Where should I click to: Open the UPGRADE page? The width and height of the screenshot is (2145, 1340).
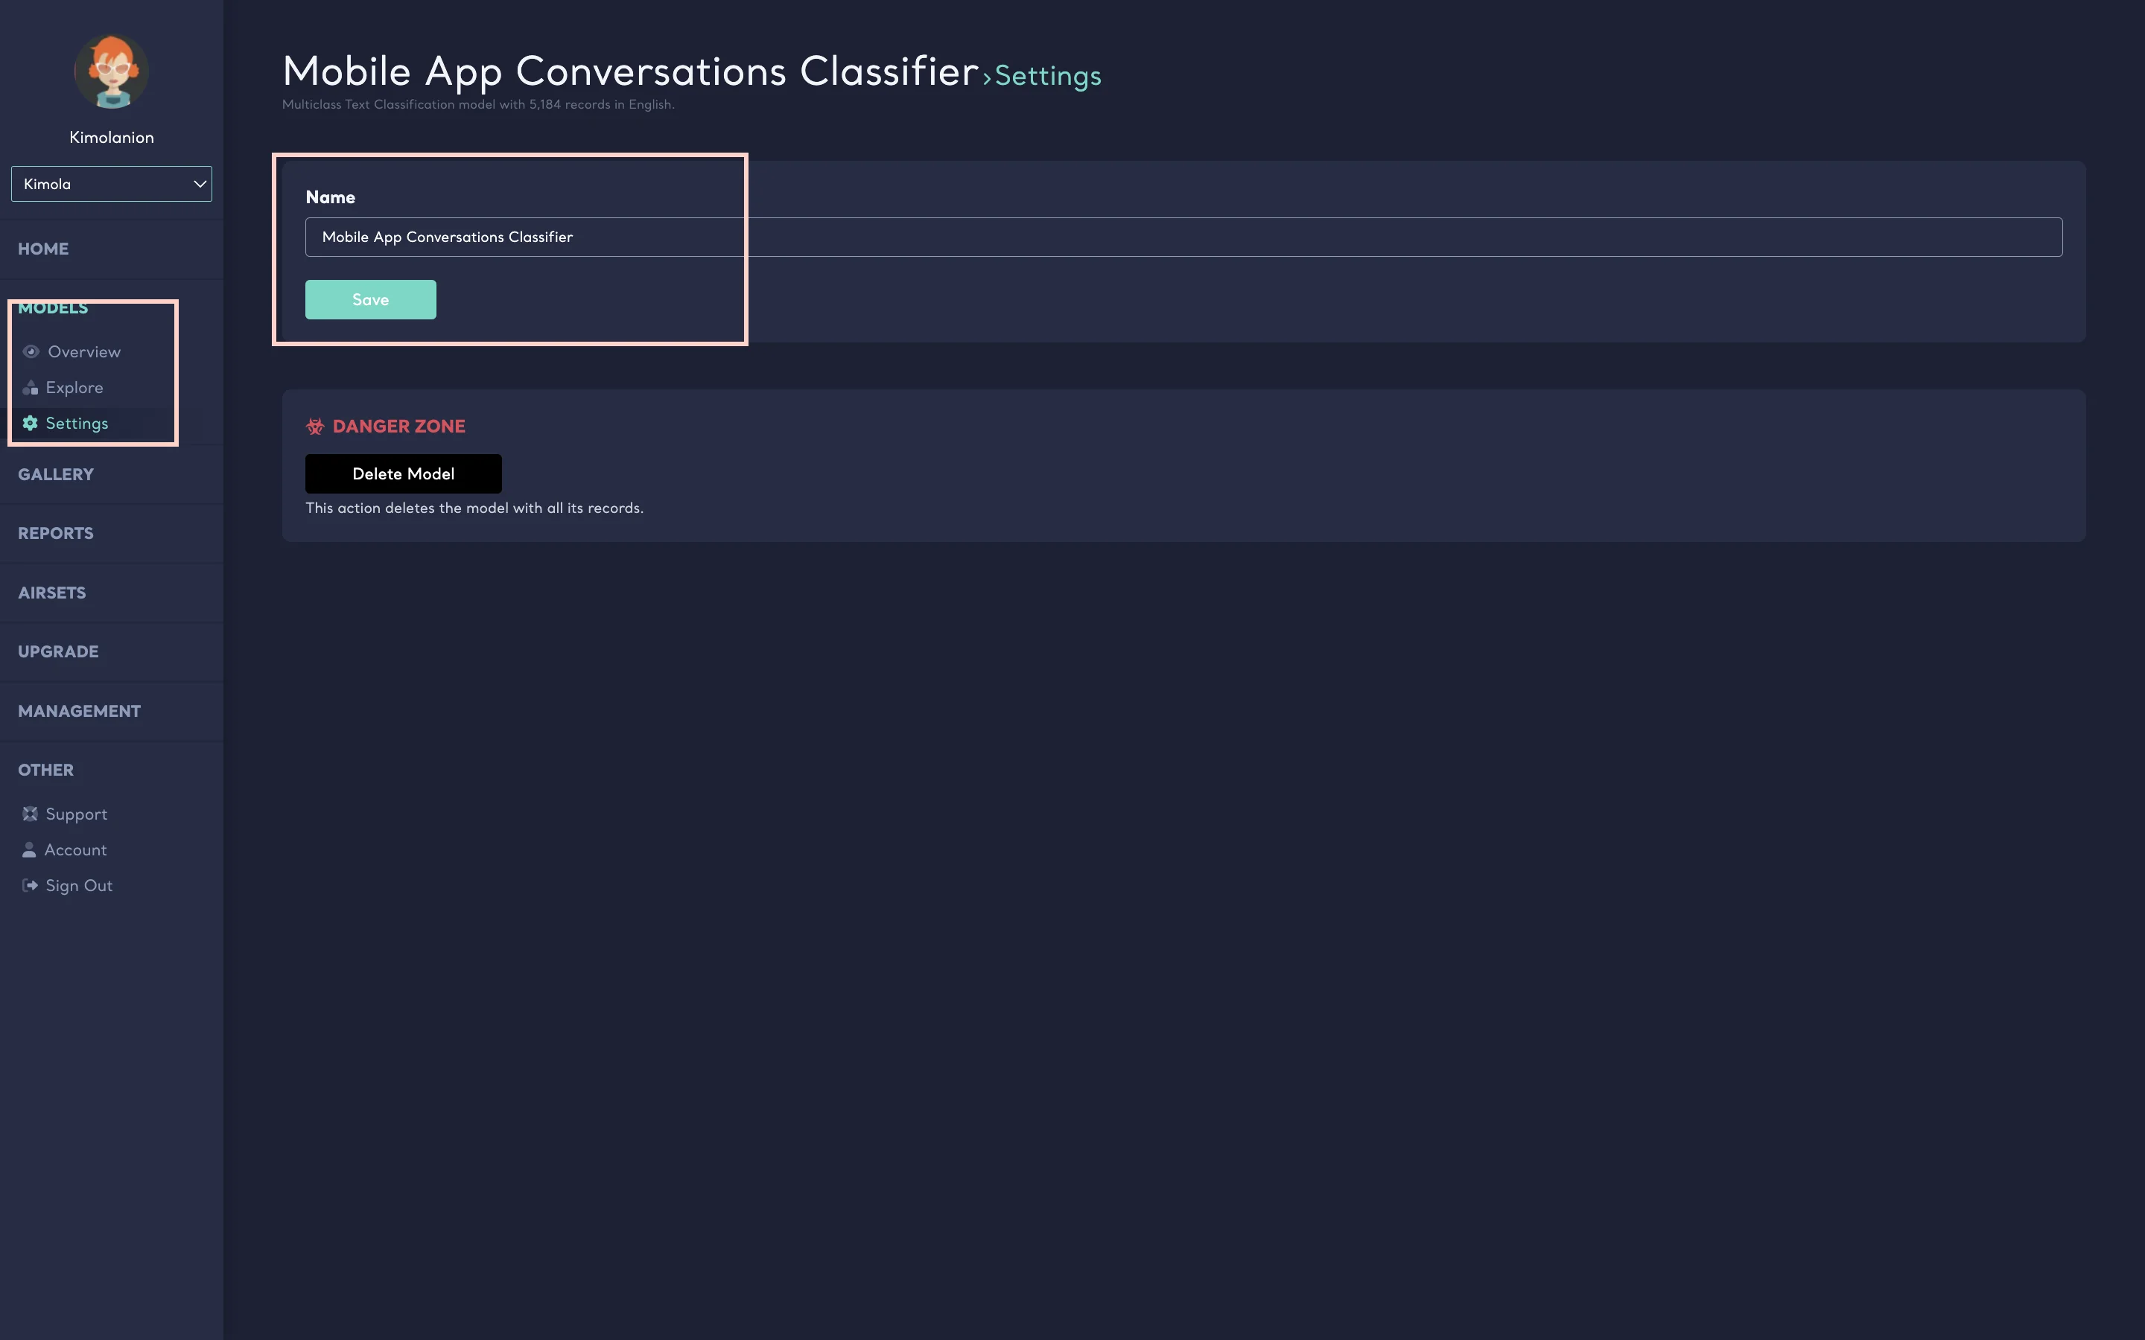[x=59, y=651]
